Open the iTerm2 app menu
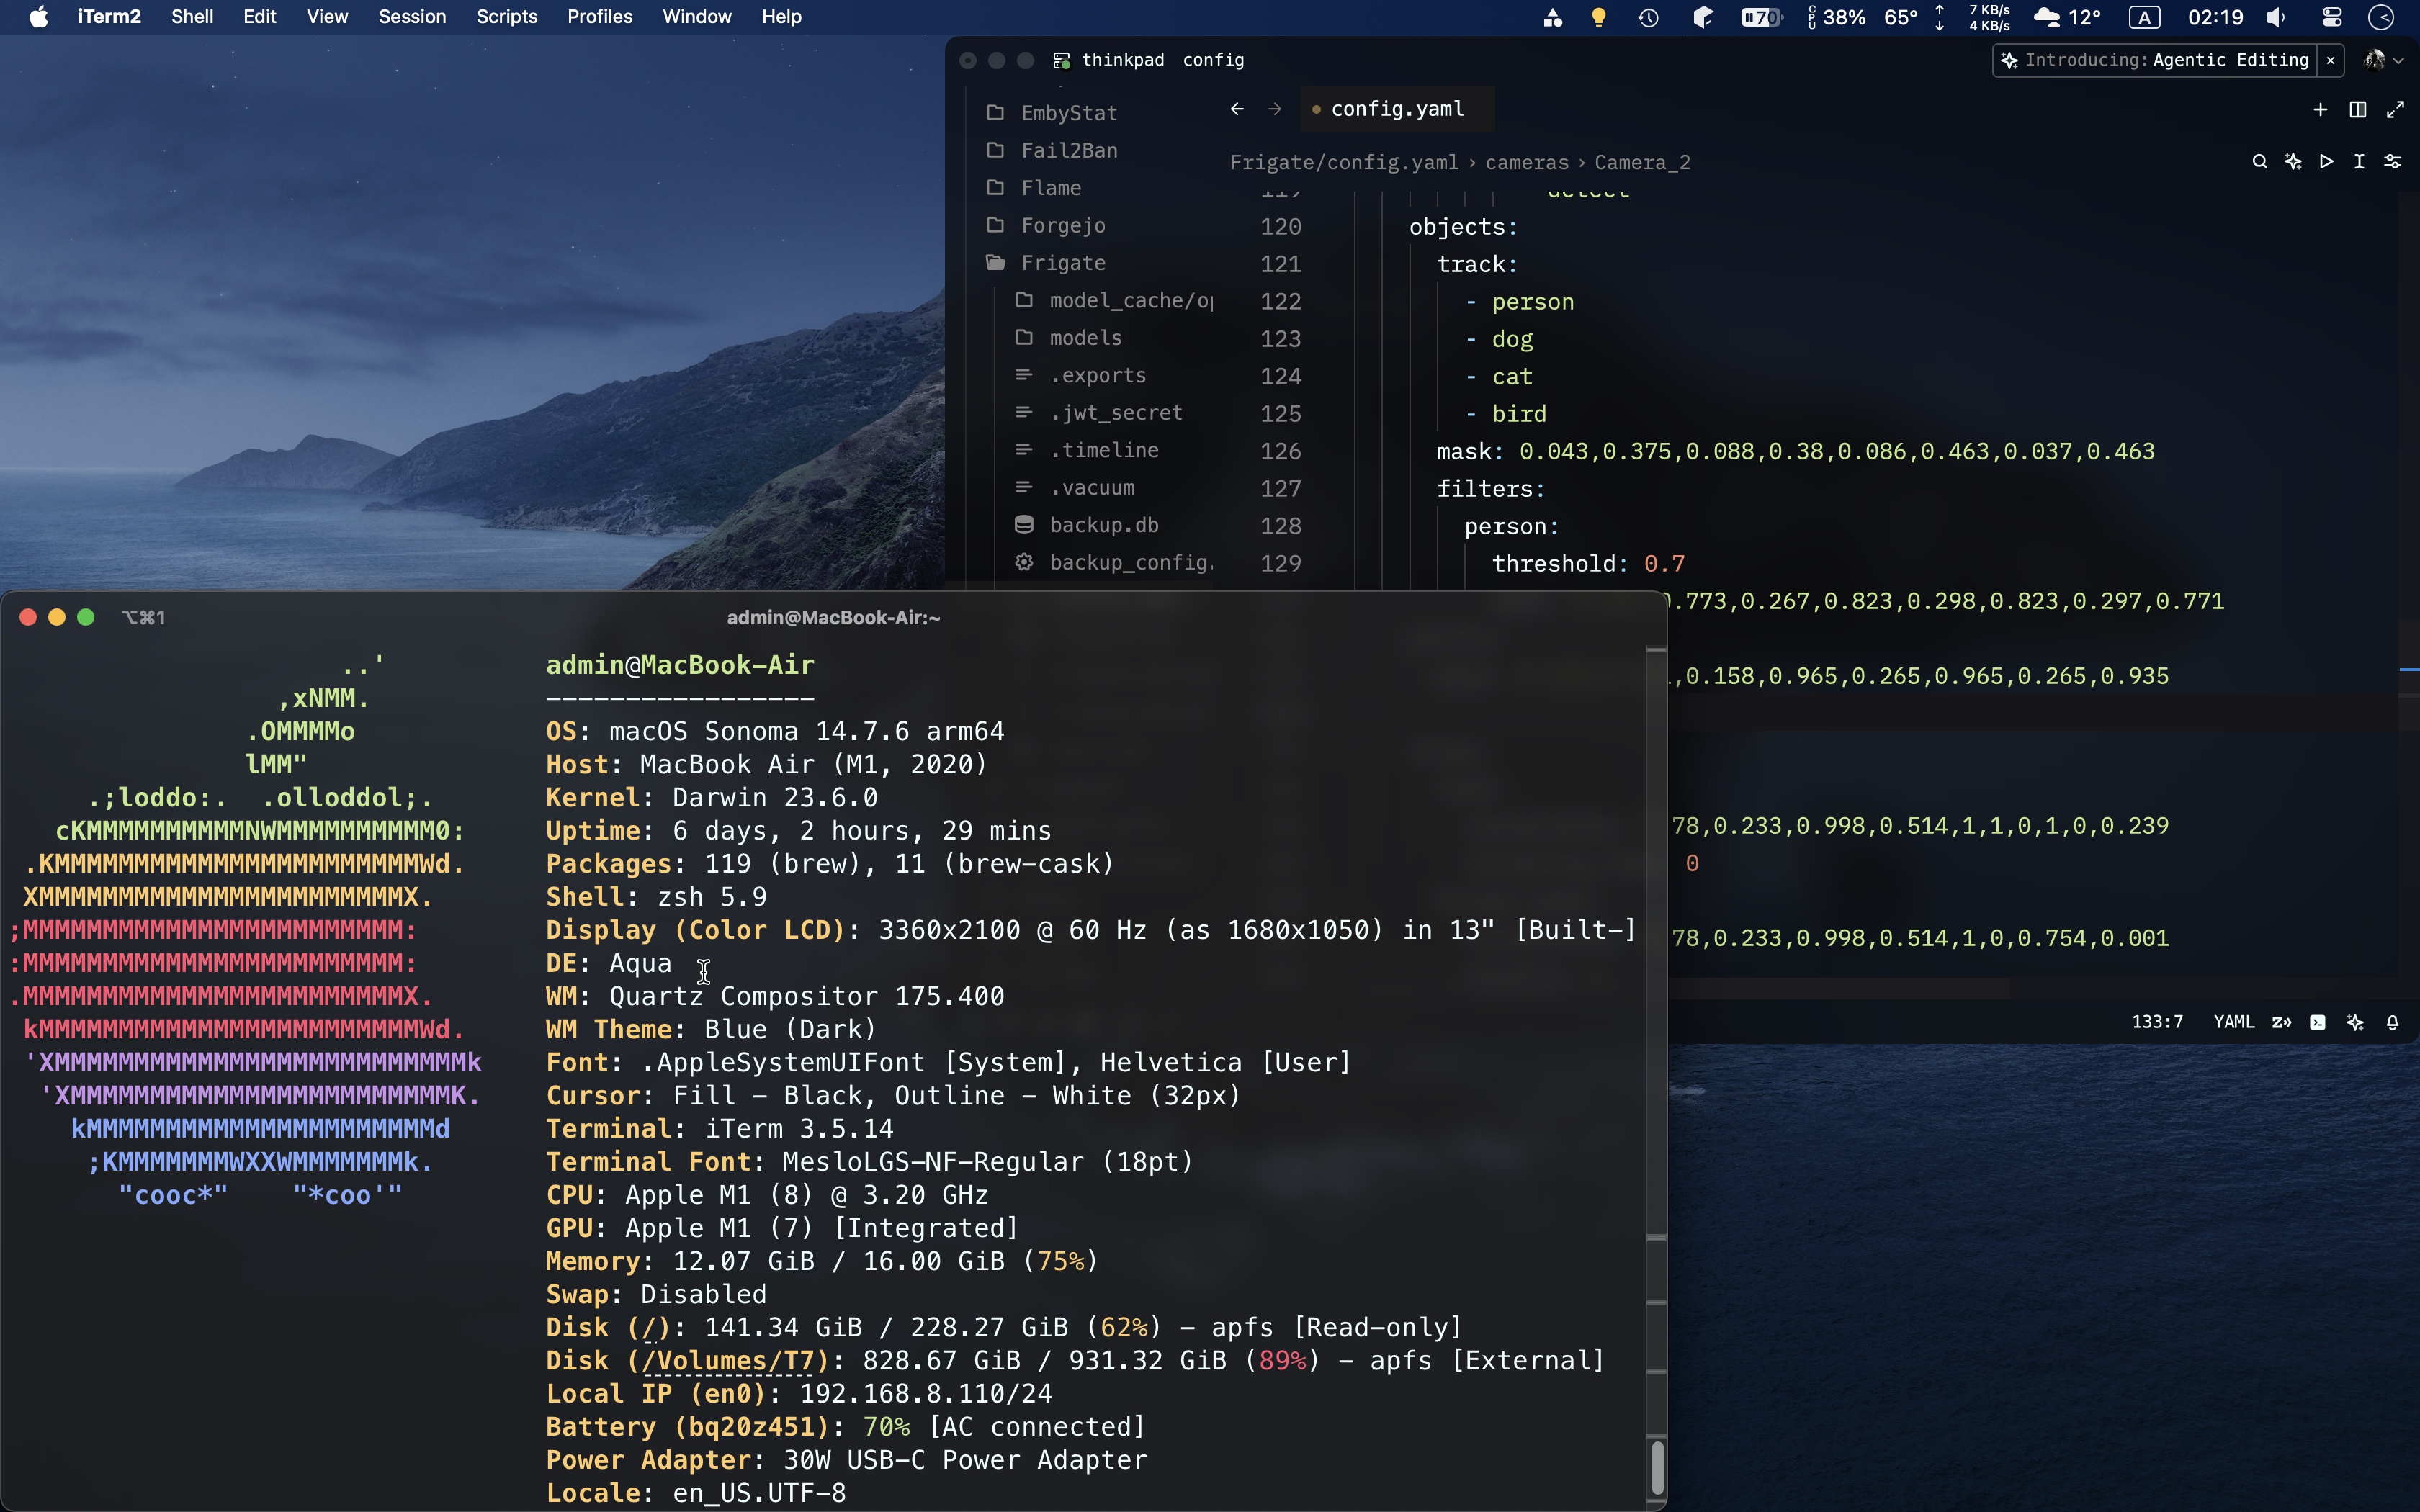Viewport: 2420px width, 1512px height. tap(109, 17)
